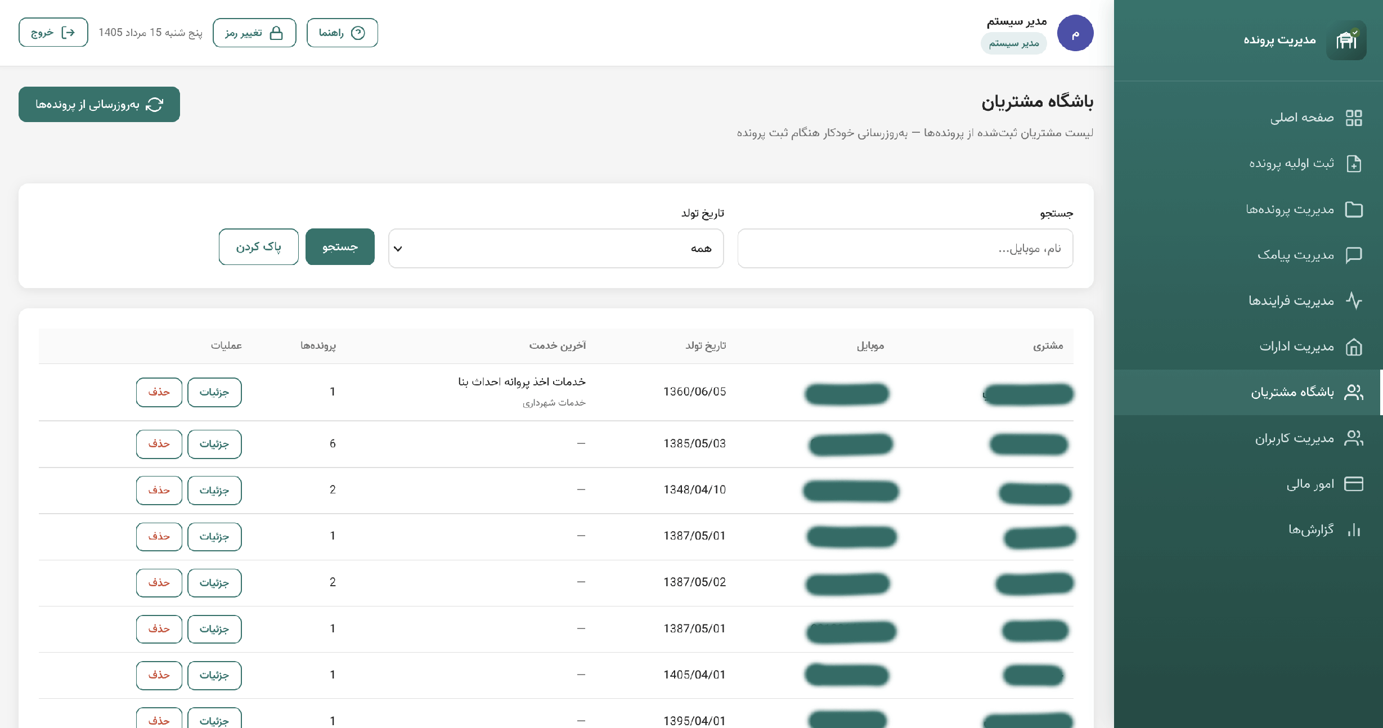Open مدیریت پیامک menu item
The height and width of the screenshot is (728, 1383).
[x=1248, y=255]
